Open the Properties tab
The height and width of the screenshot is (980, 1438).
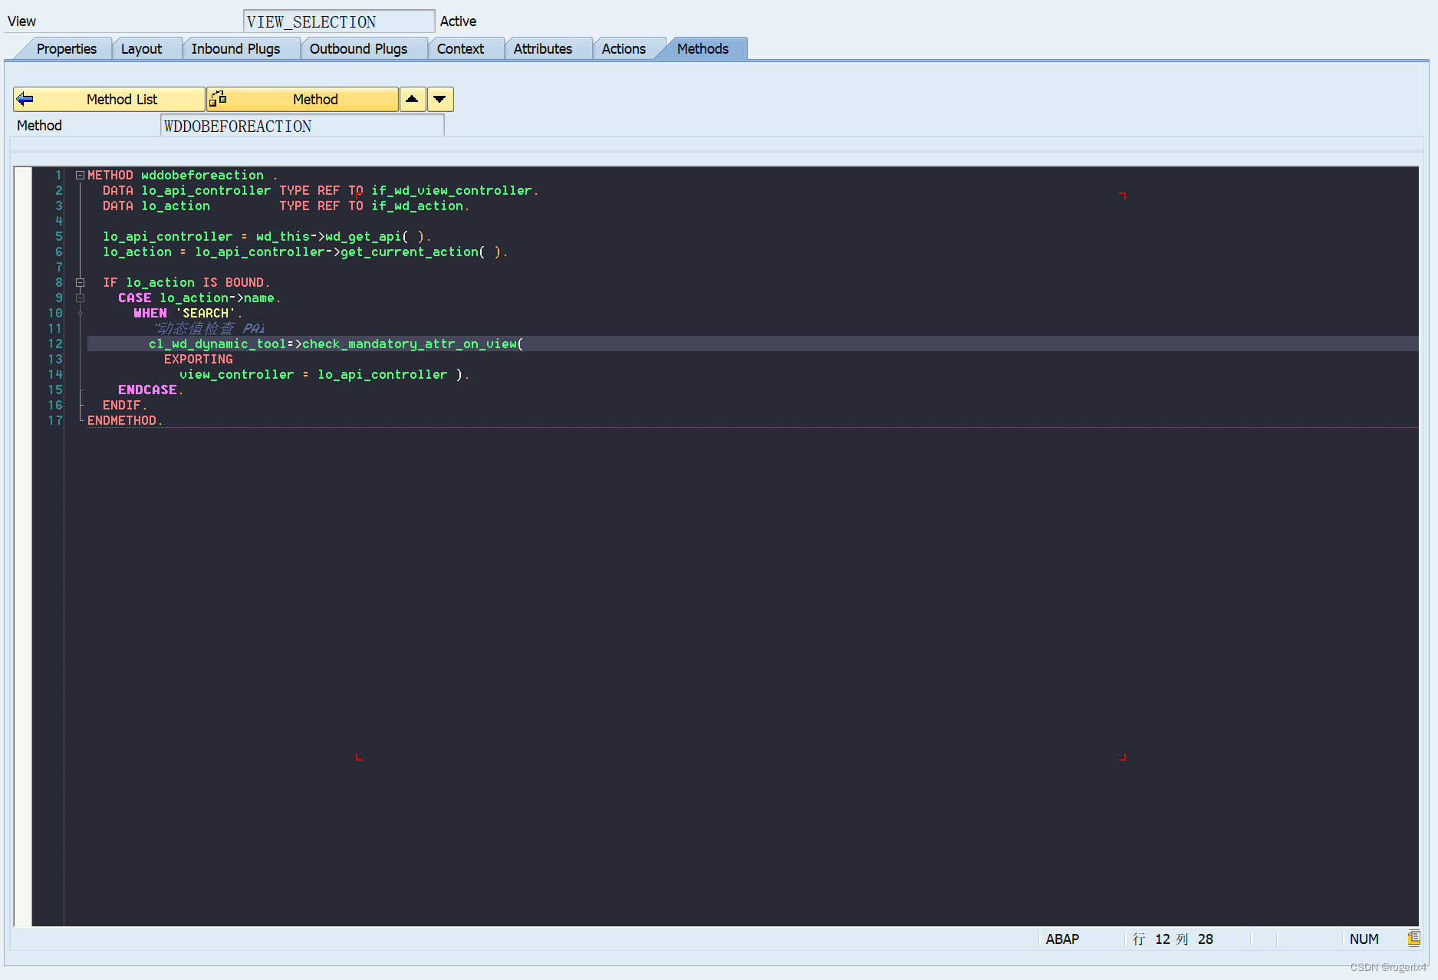pyautogui.click(x=66, y=49)
